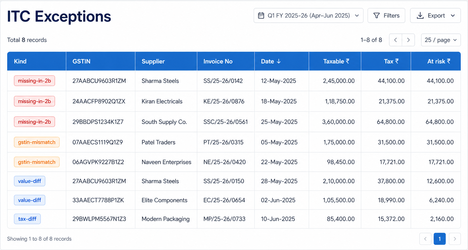Click the bottom previous page arrow
This screenshot has height=250, width=468.
425,239
